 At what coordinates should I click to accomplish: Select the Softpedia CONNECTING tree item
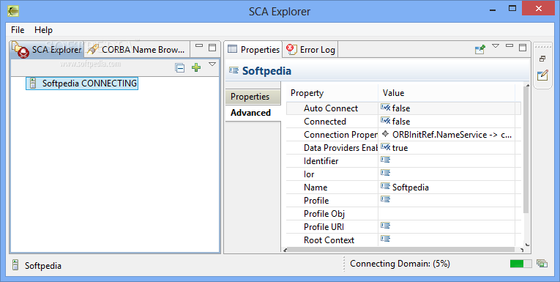82,84
